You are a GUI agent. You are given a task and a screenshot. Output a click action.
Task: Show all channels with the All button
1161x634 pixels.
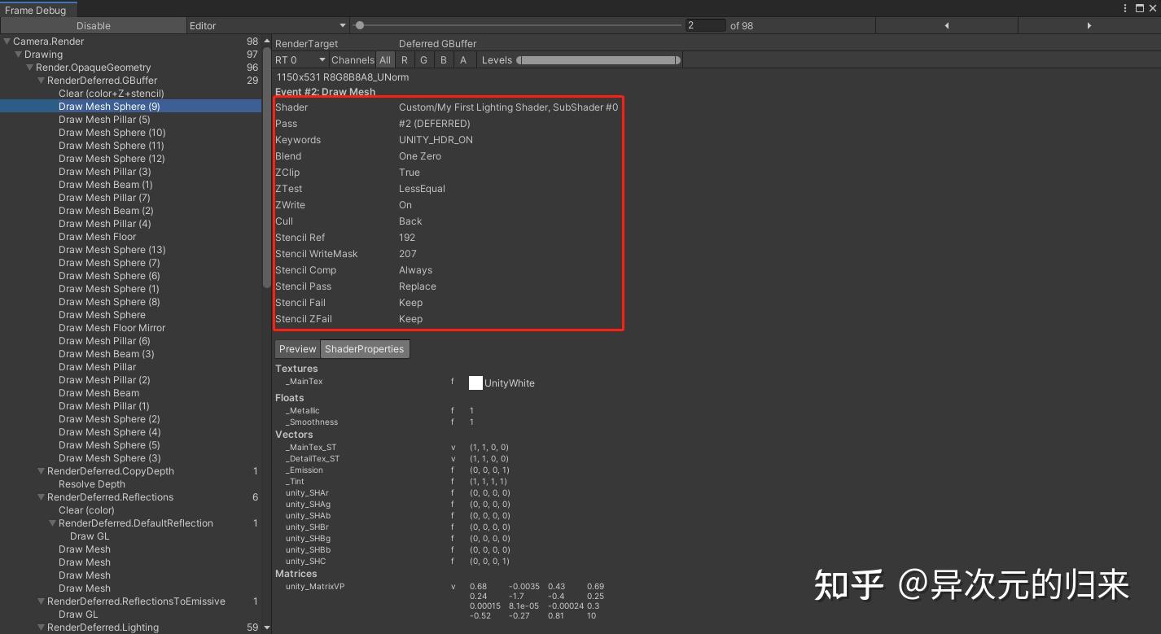(x=385, y=59)
